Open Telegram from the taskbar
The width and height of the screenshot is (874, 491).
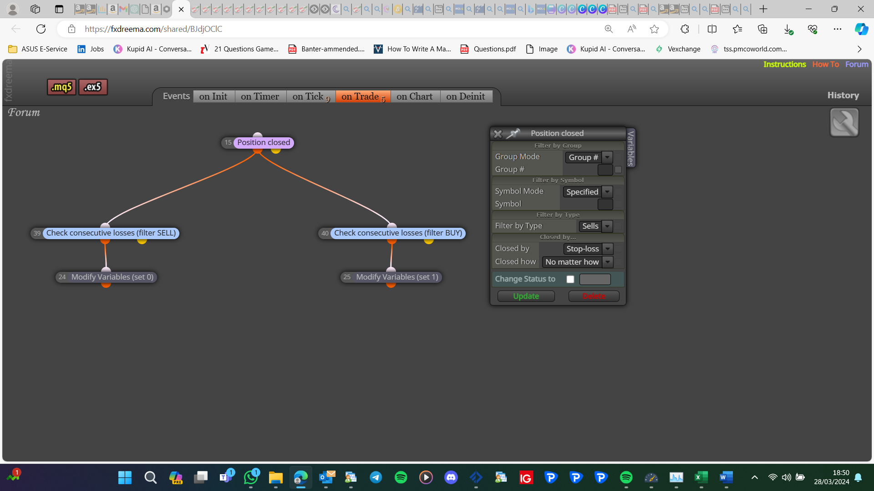tap(376, 477)
